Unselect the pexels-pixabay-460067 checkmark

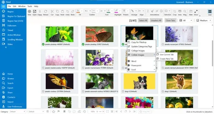pyautogui.click(x=43, y=44)
